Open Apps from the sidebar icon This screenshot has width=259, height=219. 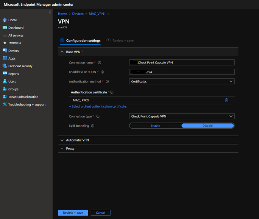pyautogui.click(x=5, y=58)
